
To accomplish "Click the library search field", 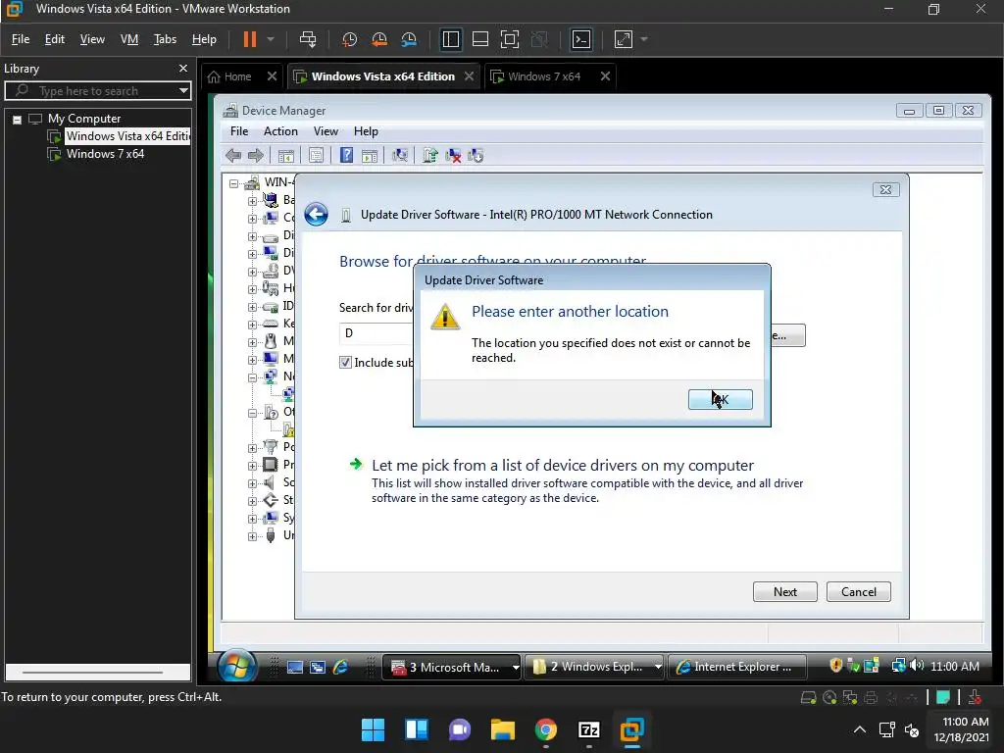I will point(96,91).
